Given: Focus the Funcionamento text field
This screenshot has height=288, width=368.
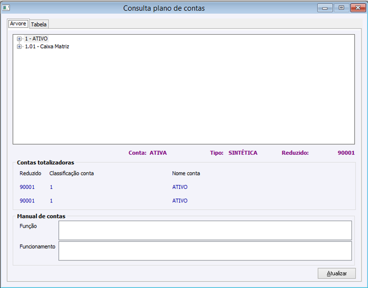Looking at the screenshot, I should (205, 251).
